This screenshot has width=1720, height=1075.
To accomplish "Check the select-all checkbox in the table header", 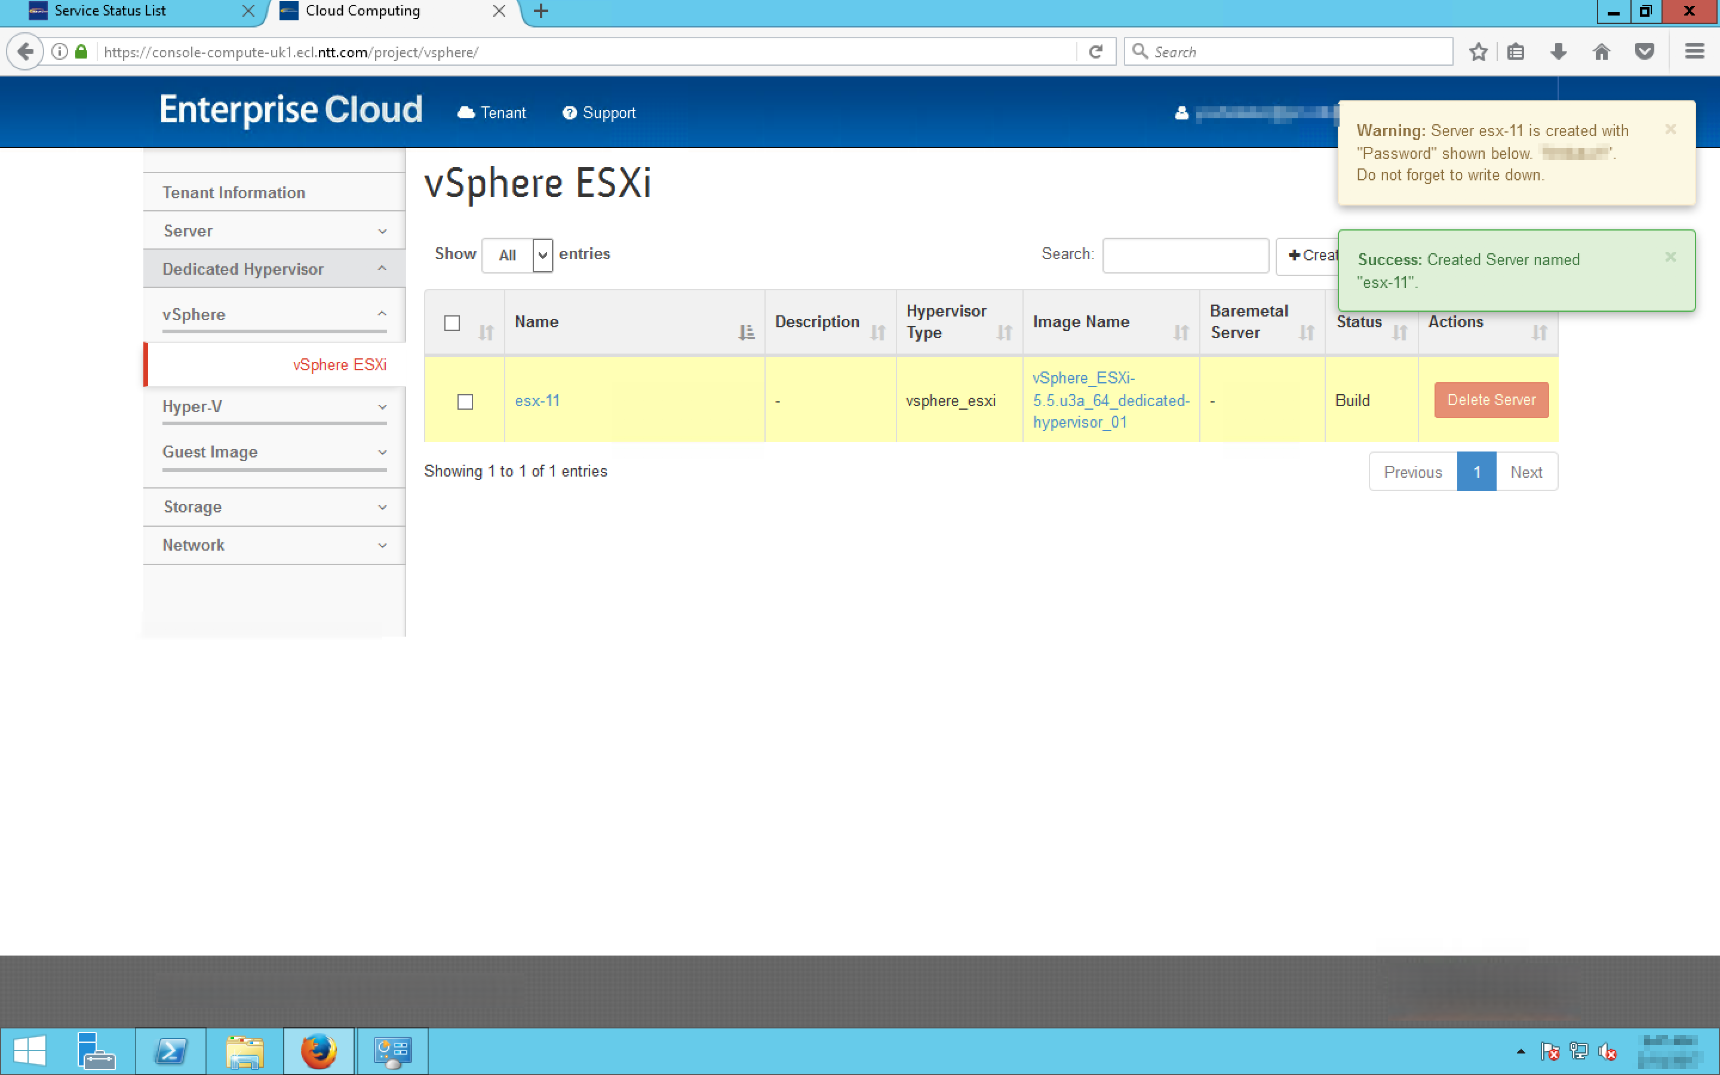I will click(452, 322).
